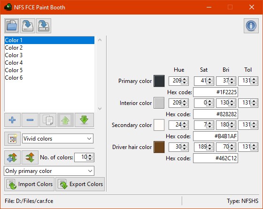Expand the Vivid colors dropdown
The image size is (263, 209).
click(58, 139)
